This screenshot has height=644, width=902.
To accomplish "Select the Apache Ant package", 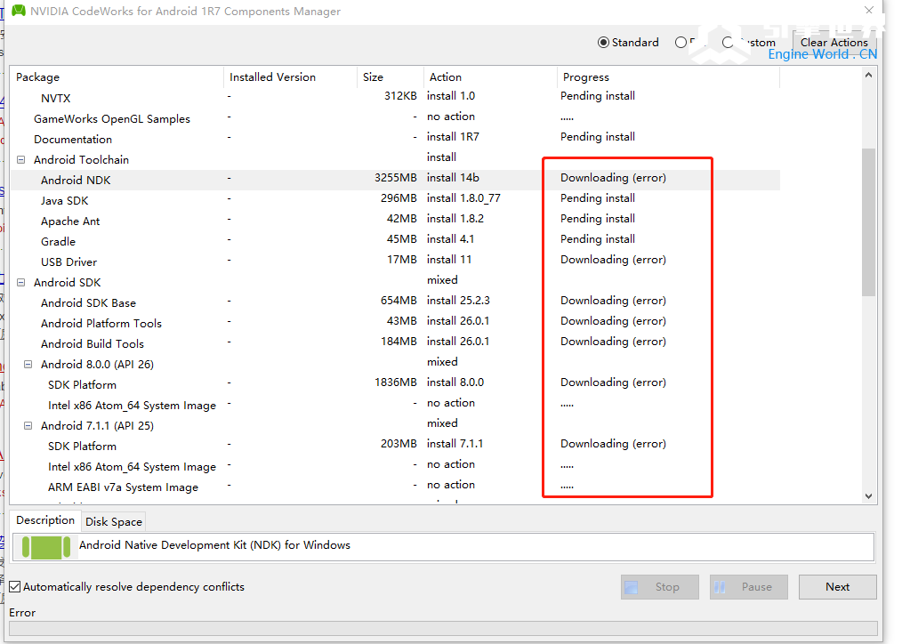I will [x=395, y=221].
